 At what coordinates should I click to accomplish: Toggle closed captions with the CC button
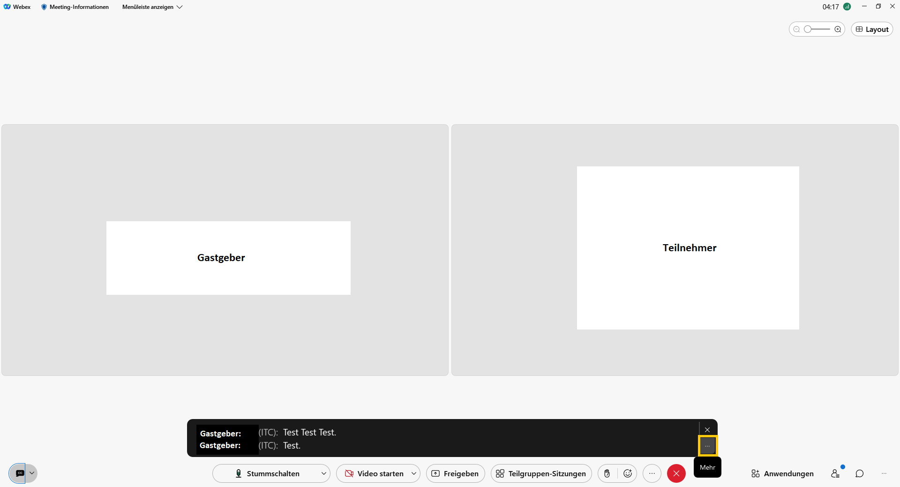pyautogui.click(x=20, y=473)
